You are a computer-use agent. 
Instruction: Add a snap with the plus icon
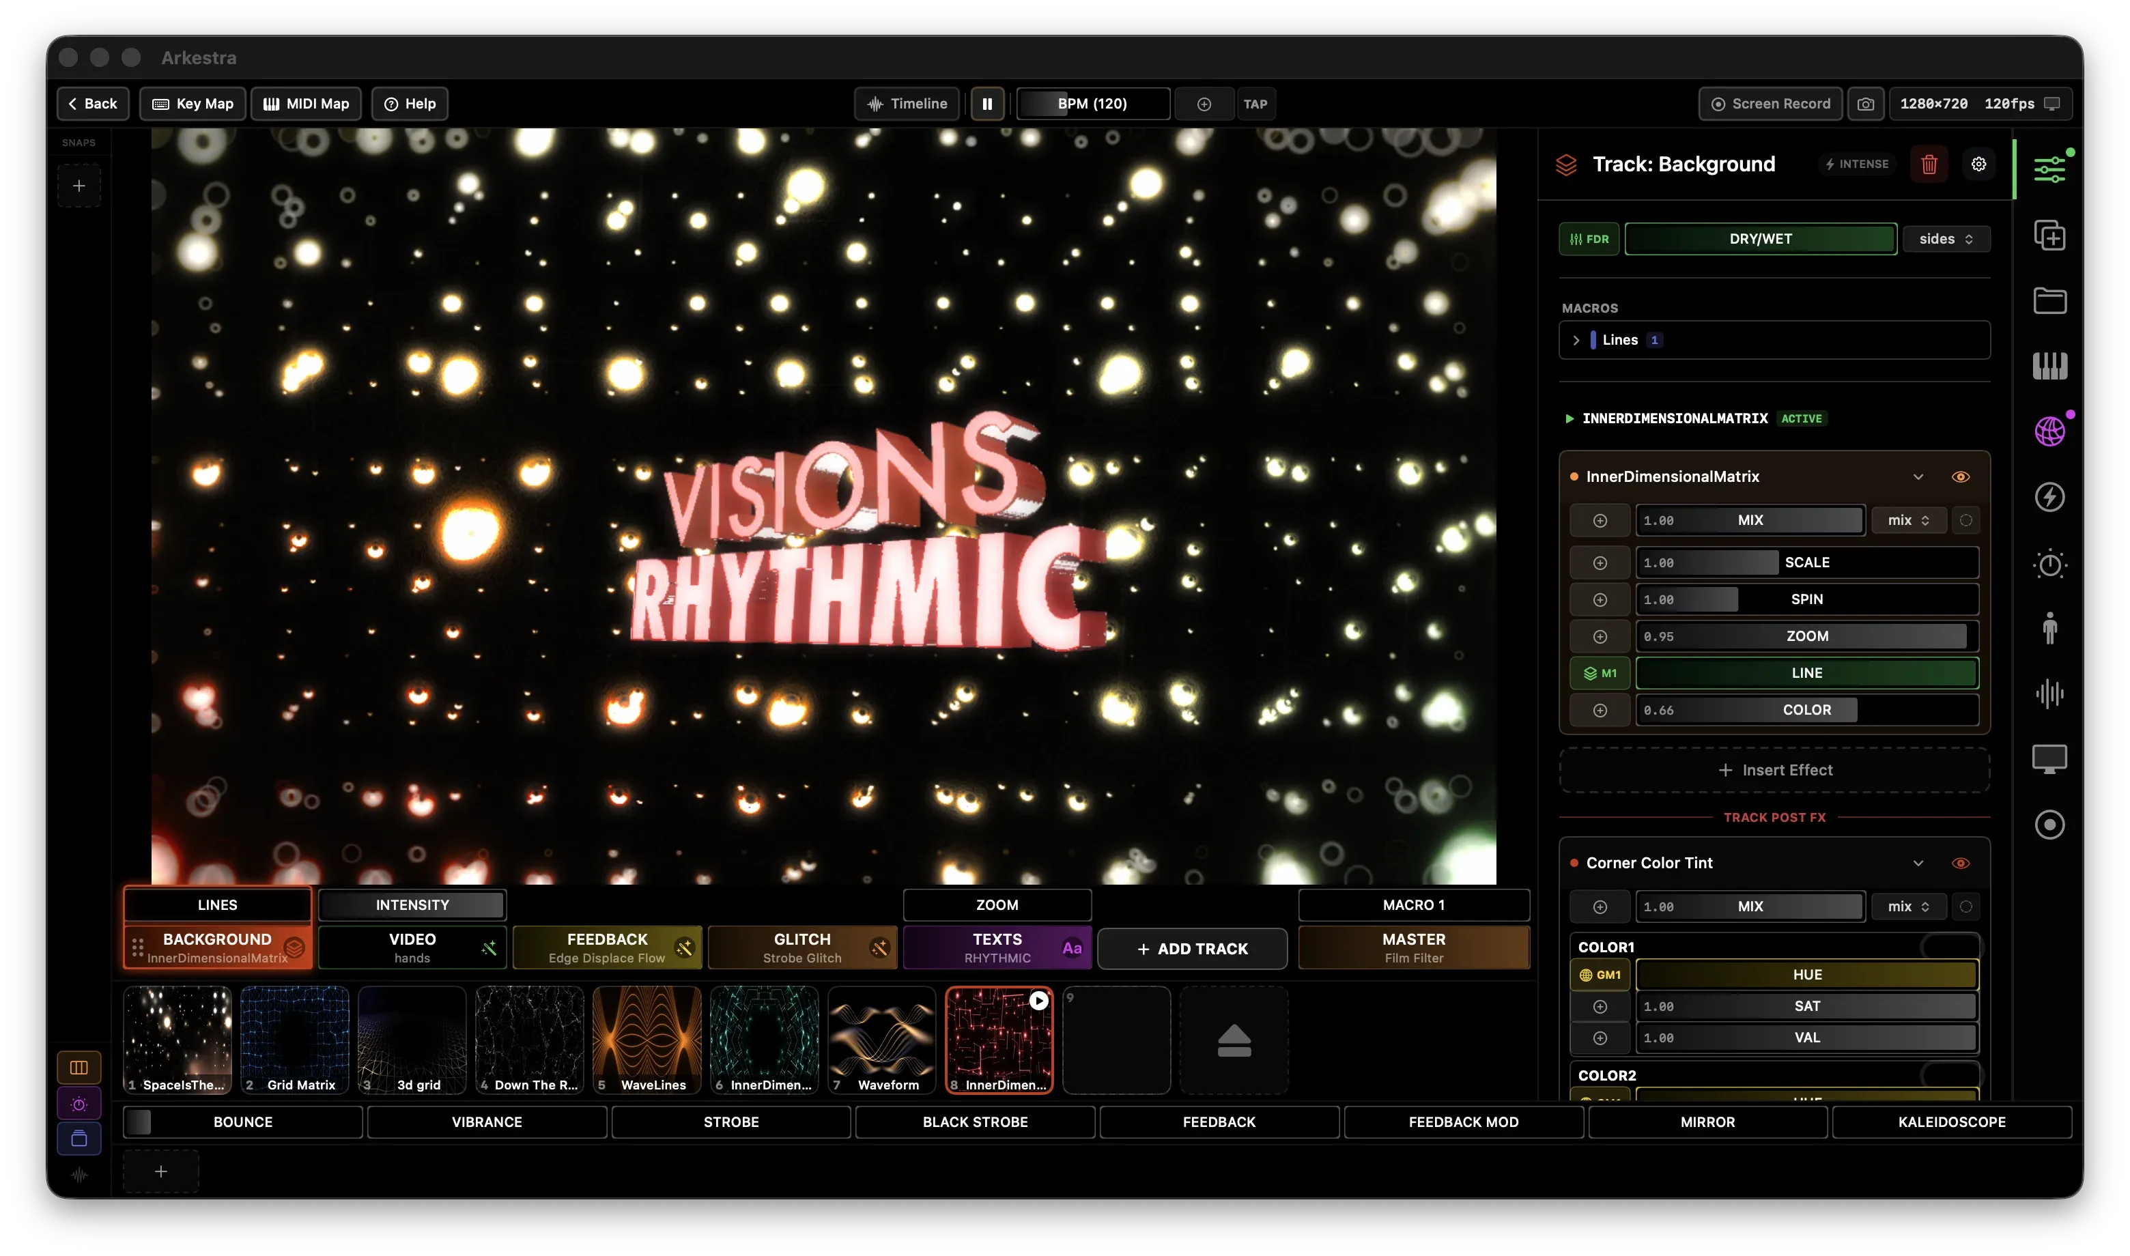pyautogui.click(x=79, y=186)
